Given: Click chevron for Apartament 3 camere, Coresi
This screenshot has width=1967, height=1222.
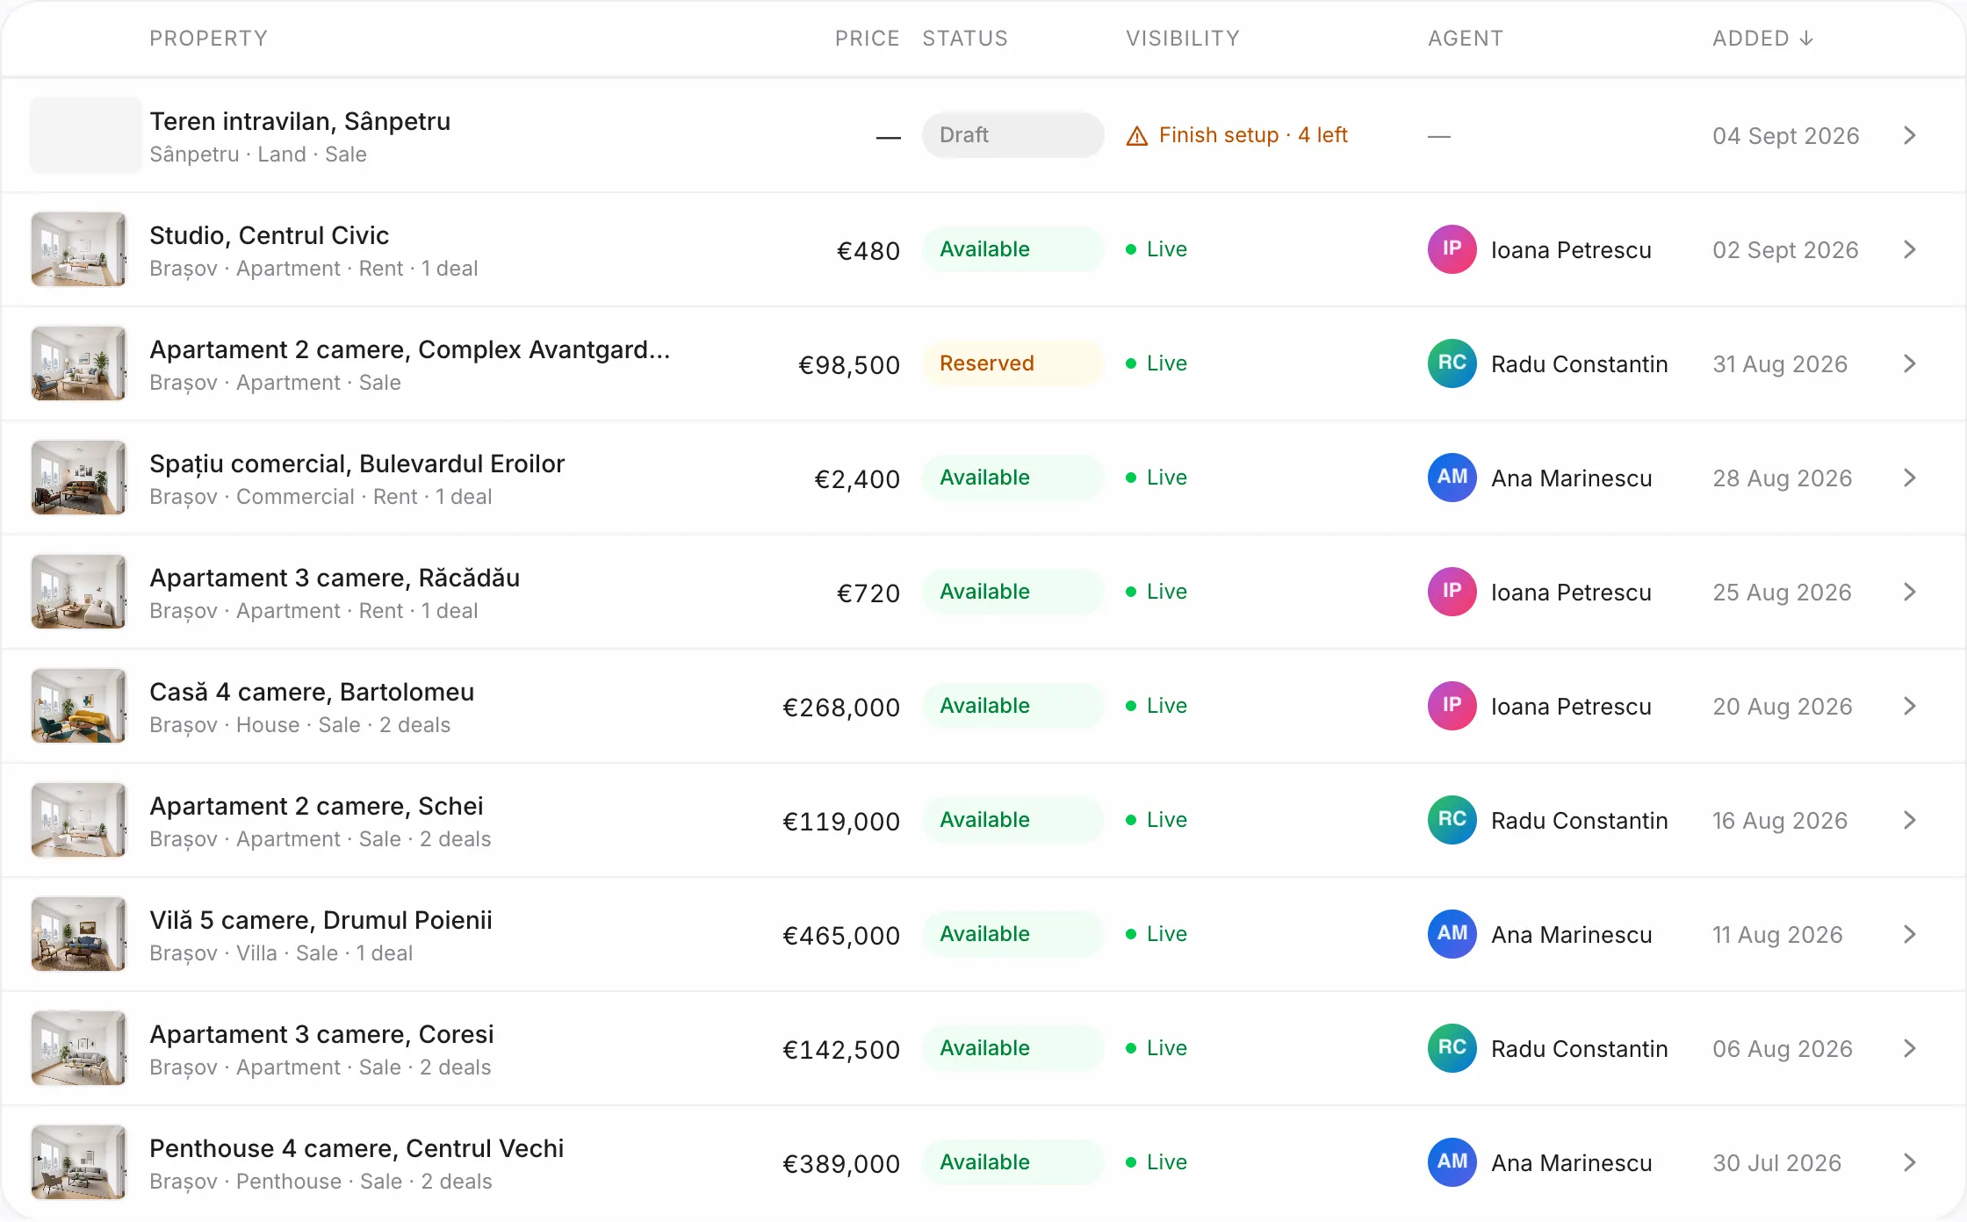Looking at the screenshot, I should [1910, 1048].
